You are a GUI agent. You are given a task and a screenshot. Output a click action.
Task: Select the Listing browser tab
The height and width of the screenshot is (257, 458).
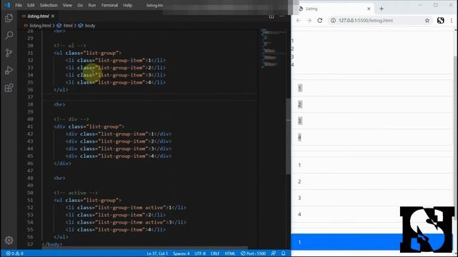[335, 9]
